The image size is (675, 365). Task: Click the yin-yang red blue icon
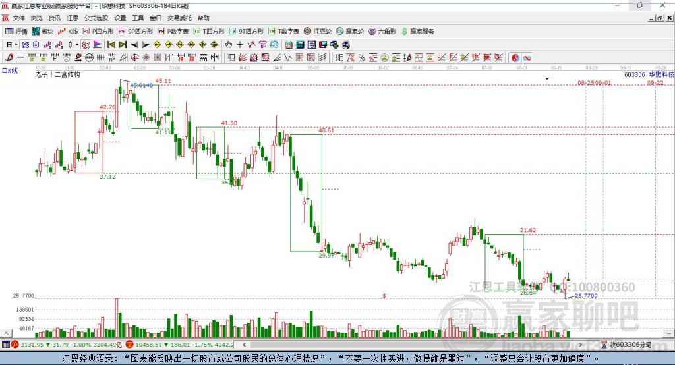click(x=515, y=58)
